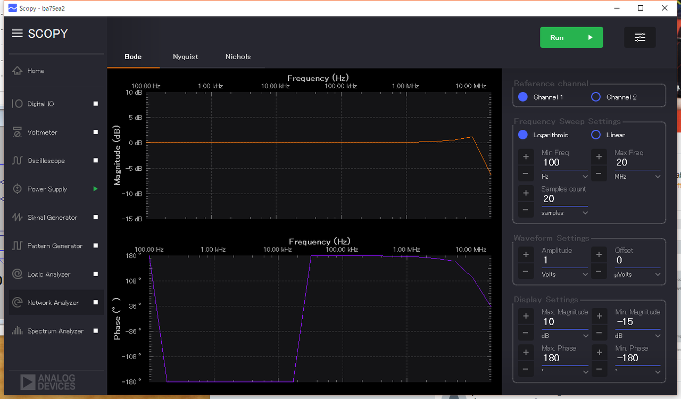This screenshot has height=399, width=681.
Task: Switch to the Nichols tab
Action: coord(238,57)
